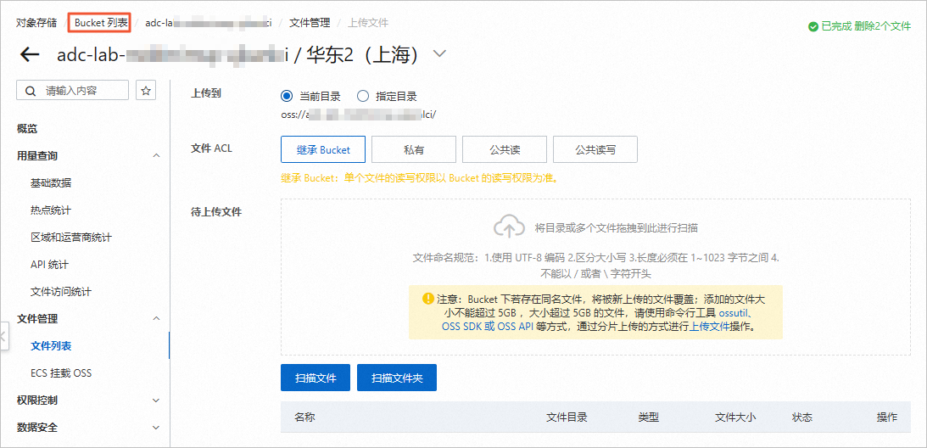The height and width of the screenshot is (448, 927).
Task: Click the green completed checkmark icon
Action: coord(813,26)
